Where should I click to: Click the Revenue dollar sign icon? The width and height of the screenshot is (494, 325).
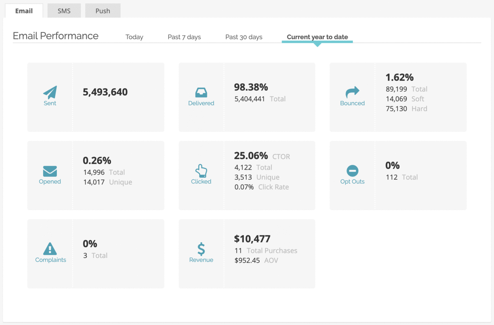(x=201, y=249)
